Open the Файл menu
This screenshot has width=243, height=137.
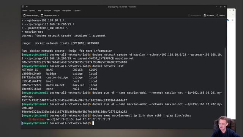pos(24,11)
